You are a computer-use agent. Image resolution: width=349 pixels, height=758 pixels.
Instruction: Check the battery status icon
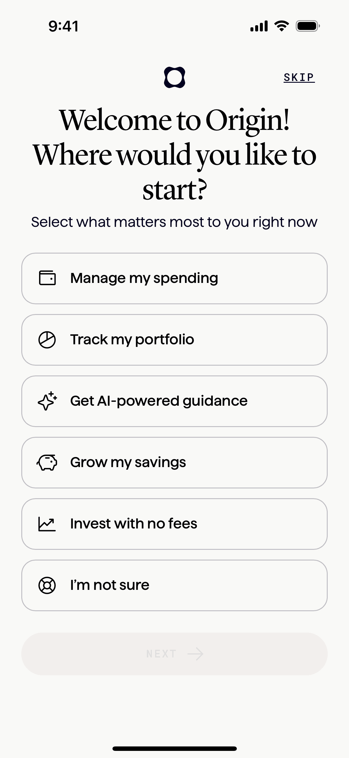308,26
